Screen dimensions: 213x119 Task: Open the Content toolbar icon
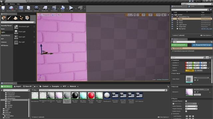[21, 9]
